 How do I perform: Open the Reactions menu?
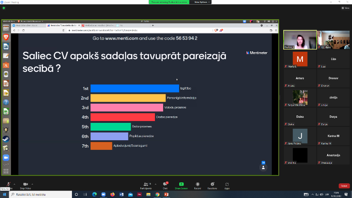coord(212,184)
